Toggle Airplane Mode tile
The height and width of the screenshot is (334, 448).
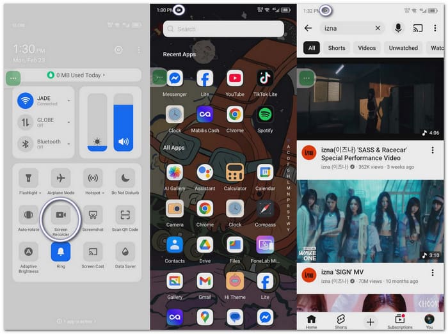(61, 178)
